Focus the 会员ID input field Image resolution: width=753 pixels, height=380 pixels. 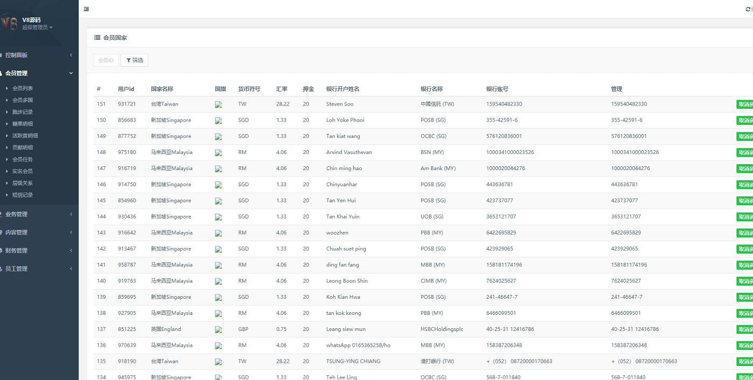pos(106,60)
